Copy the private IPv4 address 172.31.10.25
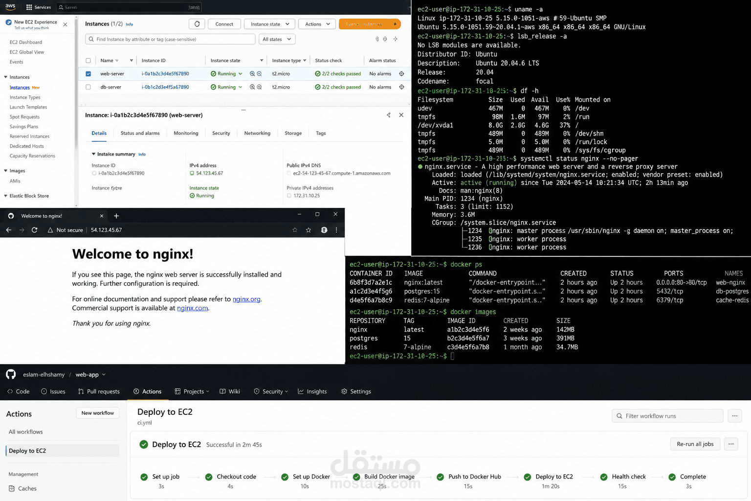751x501 pixels. [x=289, y=196]
